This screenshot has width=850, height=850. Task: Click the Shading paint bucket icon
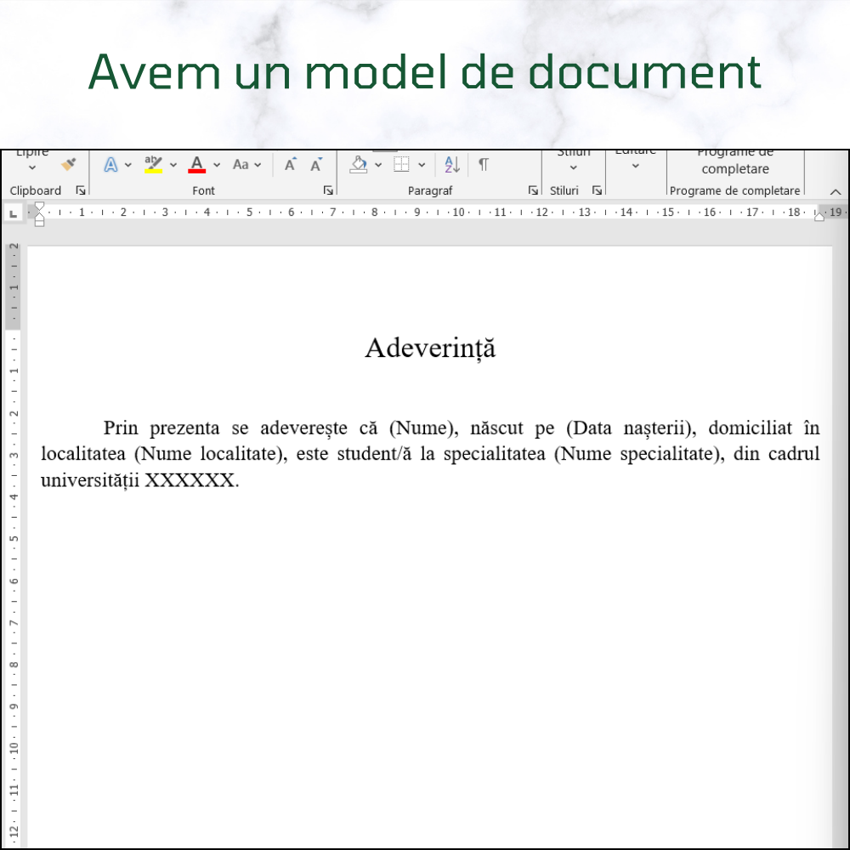tap(359, 164)
